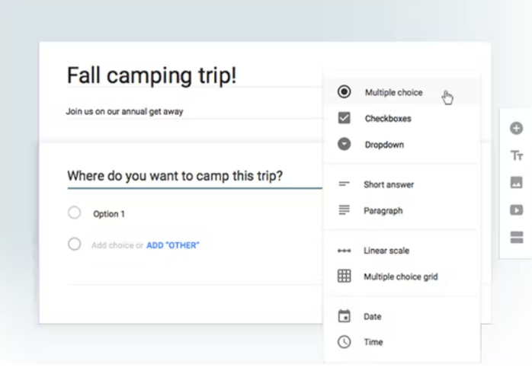Click the Fall camping trip! form title
Image resolution: width=532 pixels, height=374 pixels.
click(152, 75)
